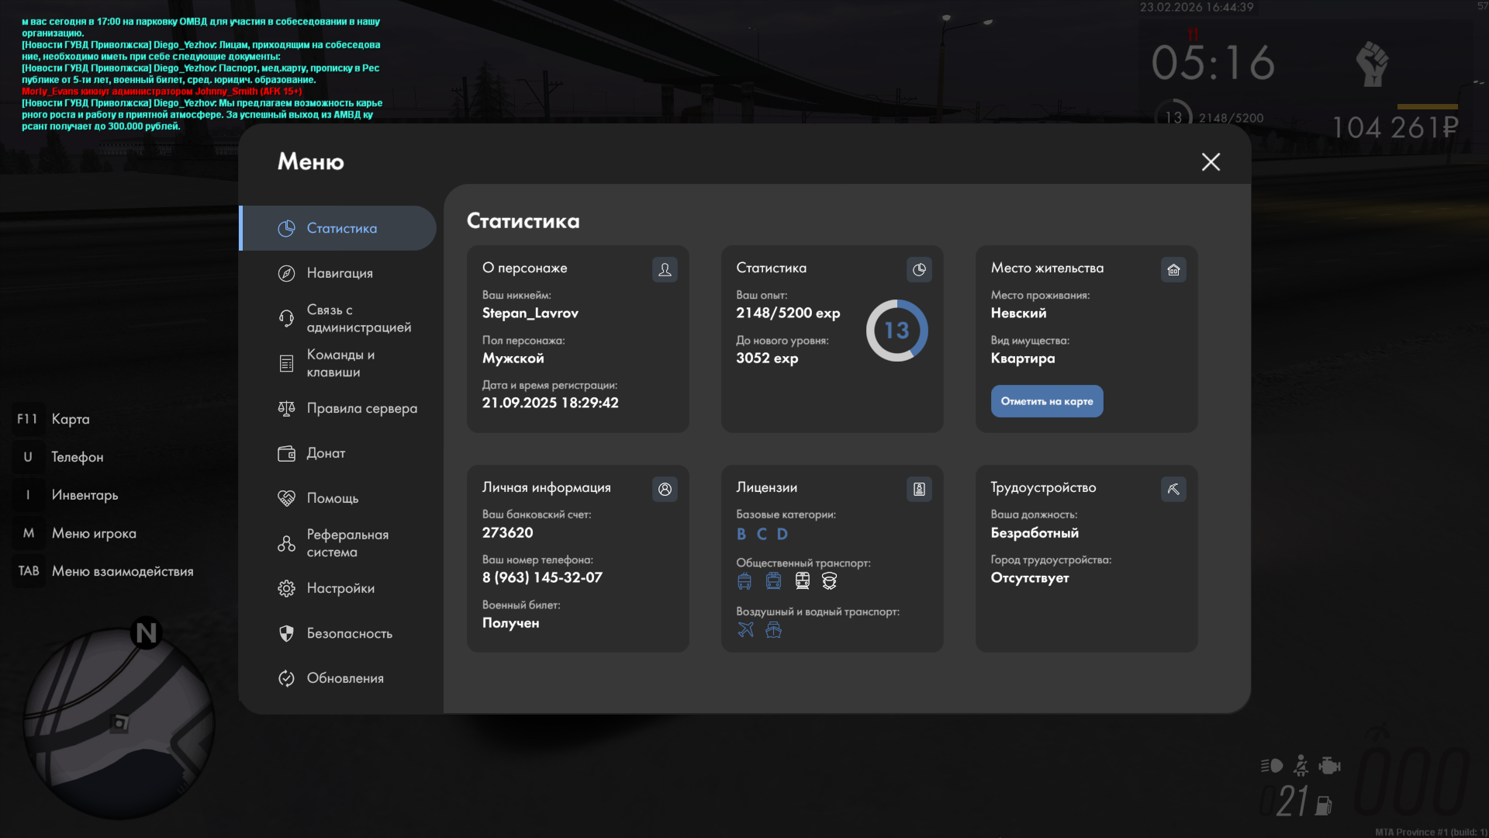Click the pickaxe icon in Трудоустройство card
Image resolution: width=1489 pixels, height=838 pixels.
pyautogui.click(x=1173, y=489)
